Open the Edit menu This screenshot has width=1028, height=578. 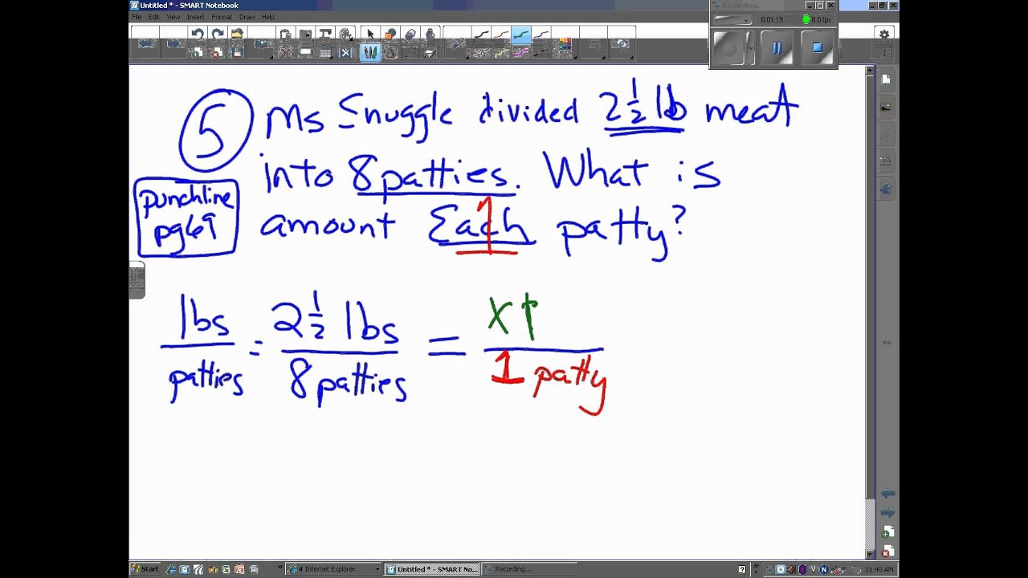pyautogui.click(x=153, y=17)
